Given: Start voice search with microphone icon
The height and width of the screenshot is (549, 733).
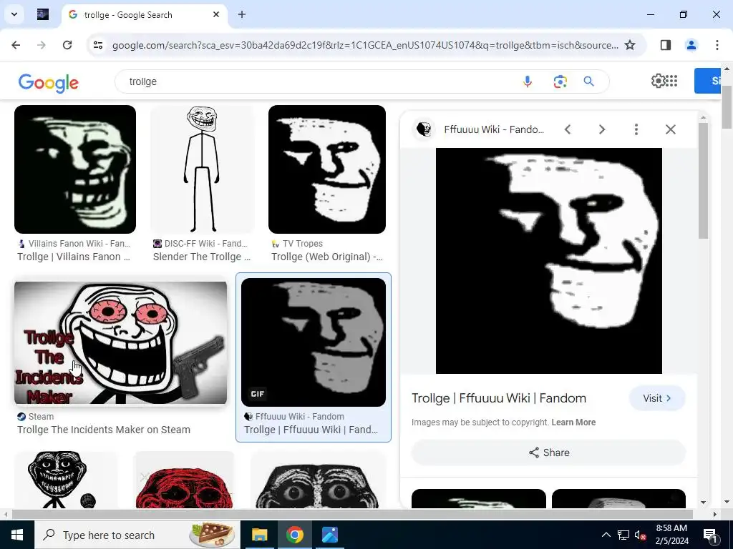Looking at the screenshot, I should pos(528,81).
